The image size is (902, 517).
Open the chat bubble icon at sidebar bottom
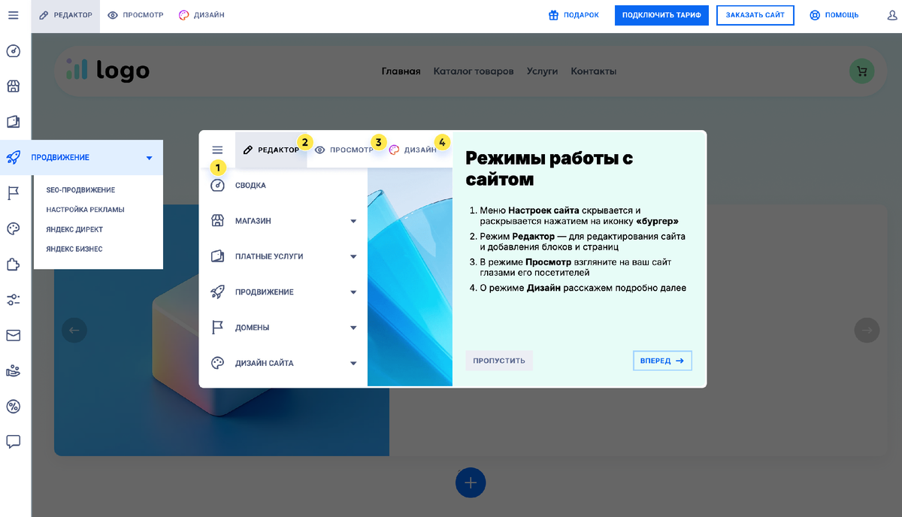(14, 442)
